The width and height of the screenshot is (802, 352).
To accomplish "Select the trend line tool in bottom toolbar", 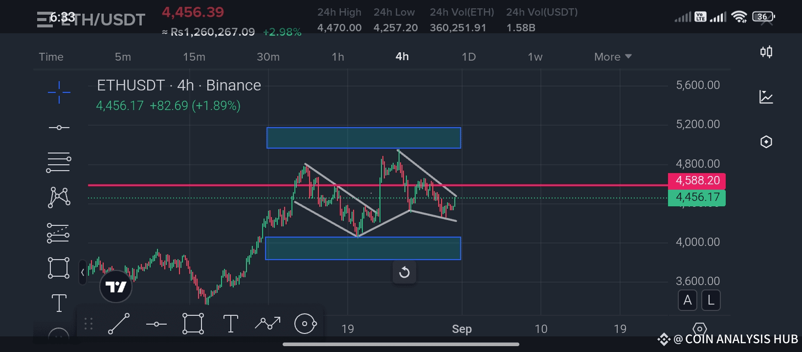I will pos(119,324).
